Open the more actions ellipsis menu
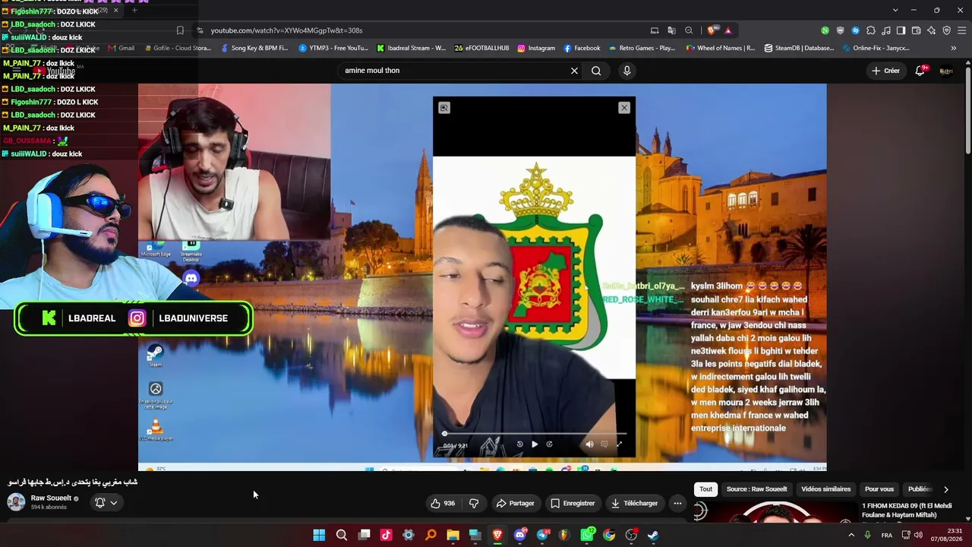The width and height of the screenshot is (972, 547). 677,503
